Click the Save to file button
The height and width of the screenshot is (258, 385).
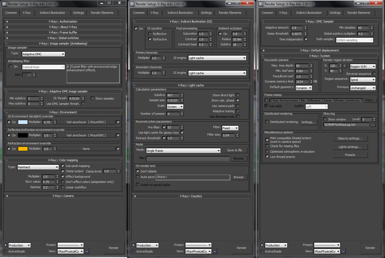235,150
